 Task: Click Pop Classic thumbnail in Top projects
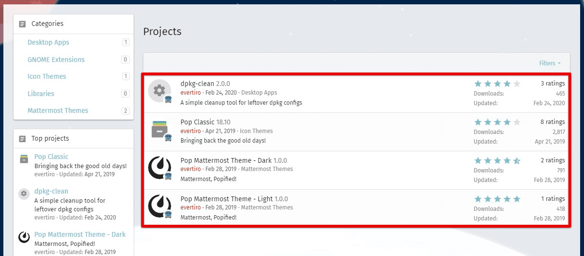24,159
